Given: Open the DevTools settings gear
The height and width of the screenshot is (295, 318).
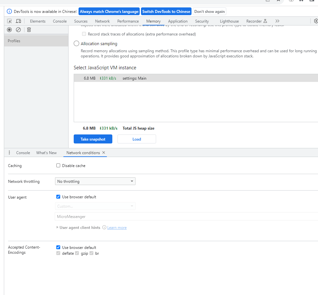Looking at the screenshot, I should (x=315, y=21).
